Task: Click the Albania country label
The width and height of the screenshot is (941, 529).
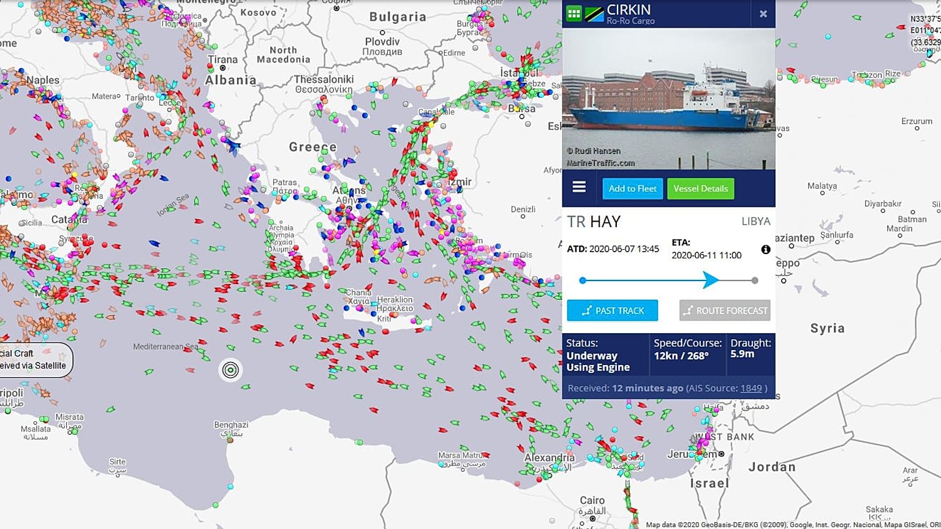Action: pyautogui.click(x=230, y=80)
